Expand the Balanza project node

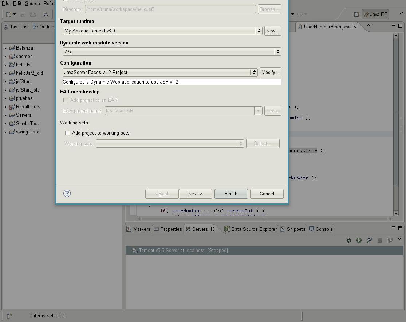coord(5,48)
